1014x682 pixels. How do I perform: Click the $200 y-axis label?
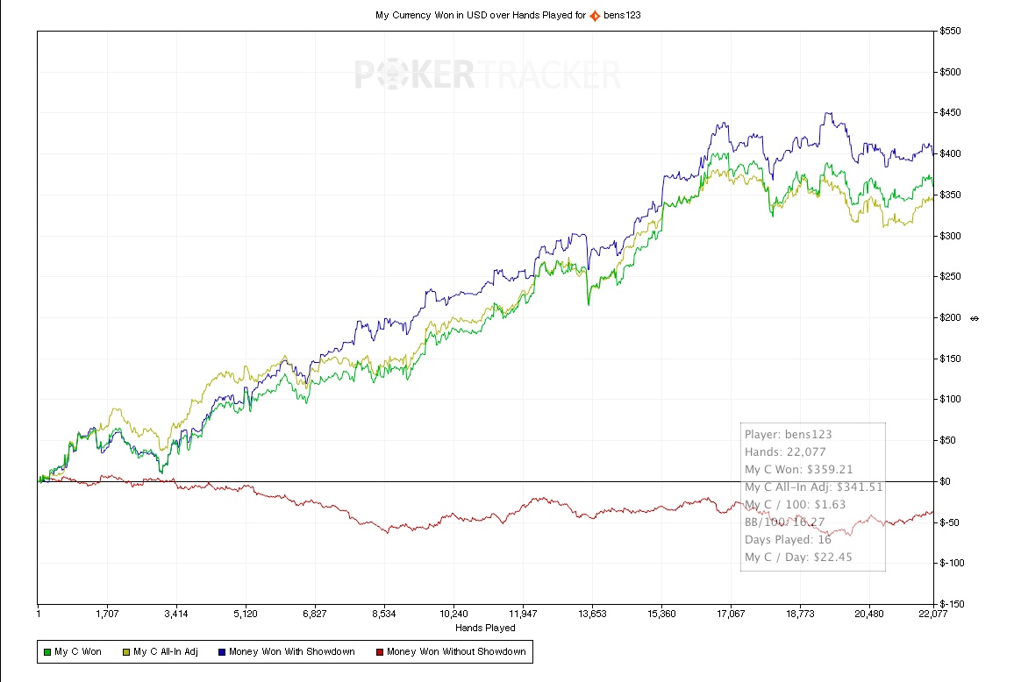coord(950,317)
